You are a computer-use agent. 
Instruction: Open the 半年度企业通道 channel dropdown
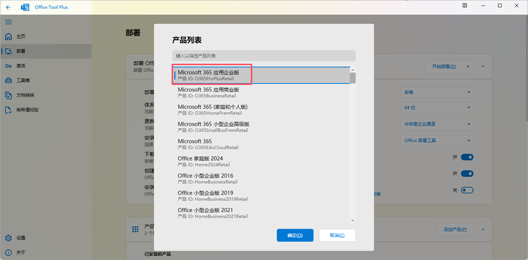point(437,124)
